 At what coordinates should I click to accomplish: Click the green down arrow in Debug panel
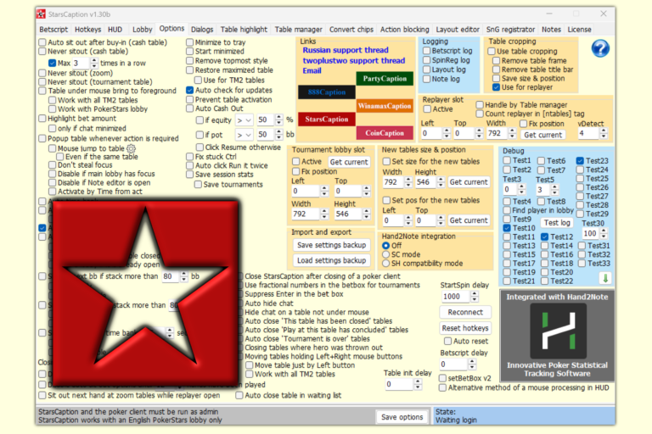(x=605, y=278)
